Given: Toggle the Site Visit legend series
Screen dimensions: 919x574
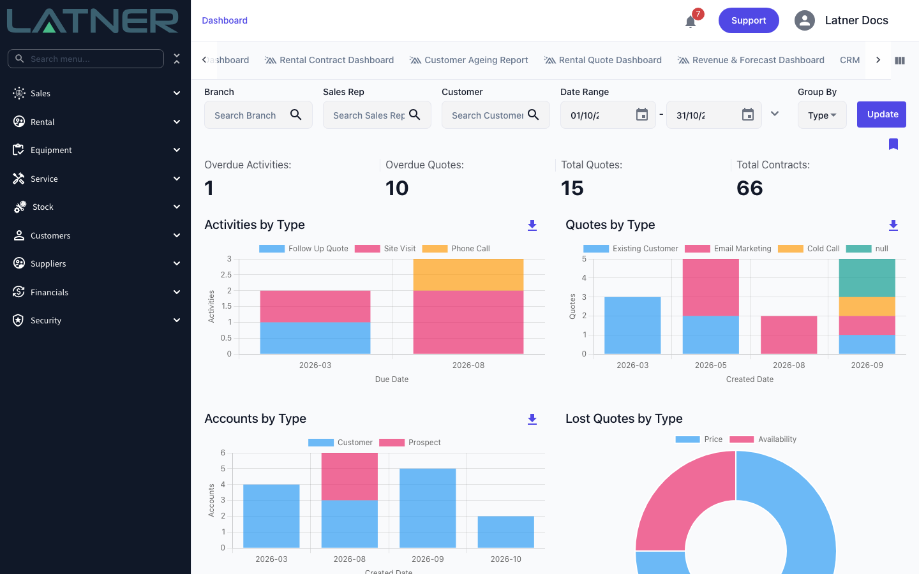Looking at the screenshot, I should pyautogui.click(x=385, y=249).
